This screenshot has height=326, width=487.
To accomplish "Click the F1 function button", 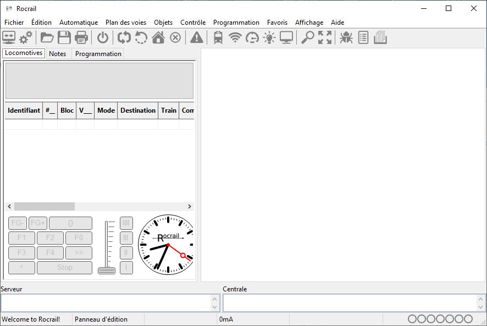I will (22, 238).
